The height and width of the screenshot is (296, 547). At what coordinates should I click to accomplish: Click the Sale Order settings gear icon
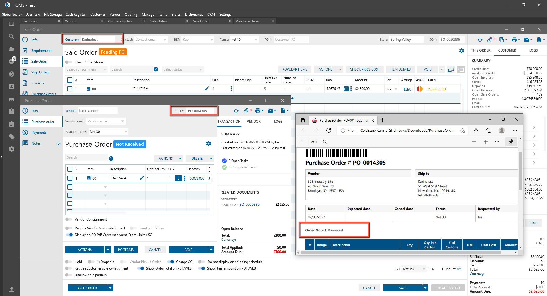[x=462, y=51]
